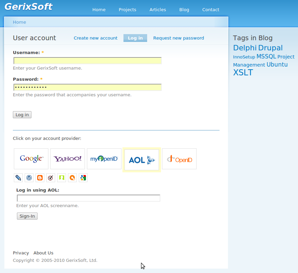Click the LiveJournal pencil icon
This screenshot has height=273, width=298.
point(18,178)
